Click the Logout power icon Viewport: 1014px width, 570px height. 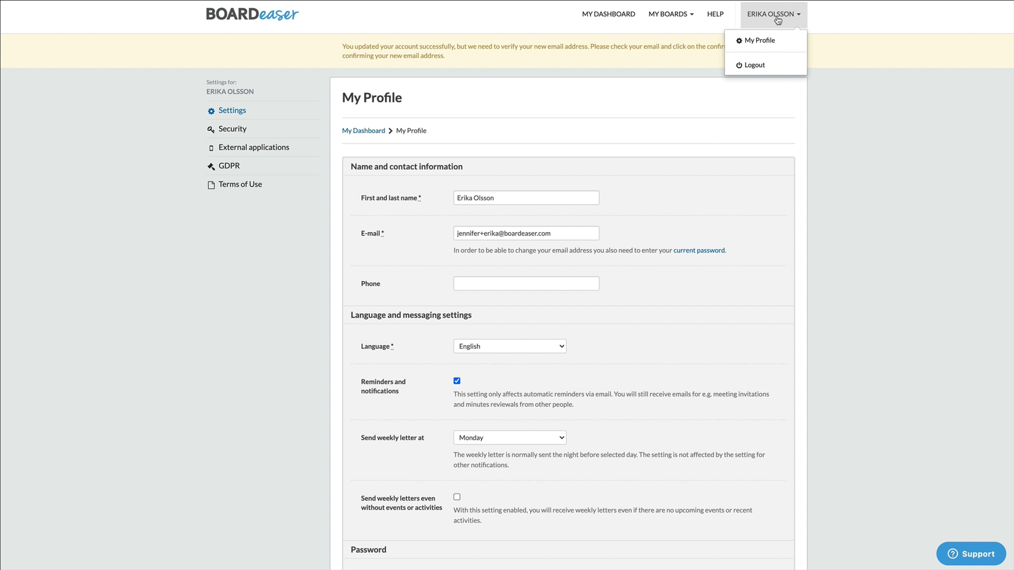(739, 65)
